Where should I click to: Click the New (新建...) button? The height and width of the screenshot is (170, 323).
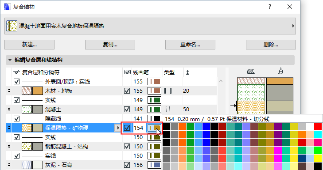(29, 45)
